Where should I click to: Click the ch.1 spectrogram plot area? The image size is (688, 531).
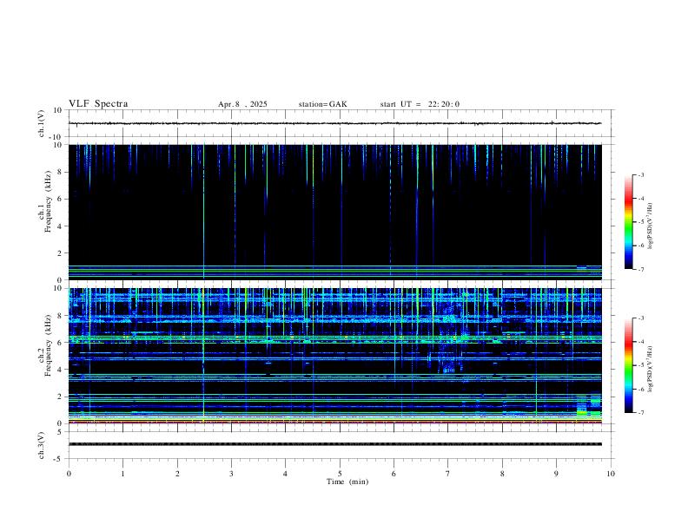tap(334, 212)
